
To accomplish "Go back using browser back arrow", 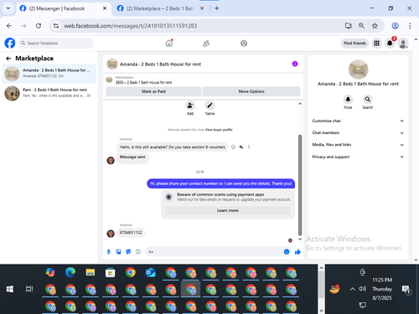I will pos(9,26).
